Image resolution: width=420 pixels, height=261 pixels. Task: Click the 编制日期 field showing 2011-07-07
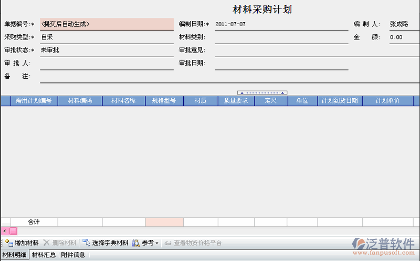pyautogui.click(x=281, y=24)
